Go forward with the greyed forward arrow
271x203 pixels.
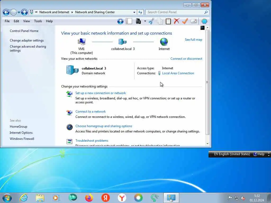[x=13, y=12]
